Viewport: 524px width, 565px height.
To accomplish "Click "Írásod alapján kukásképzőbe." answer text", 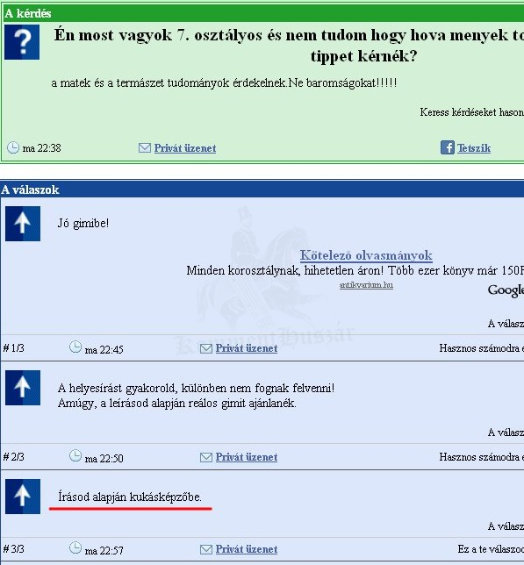I will [130, 497].
